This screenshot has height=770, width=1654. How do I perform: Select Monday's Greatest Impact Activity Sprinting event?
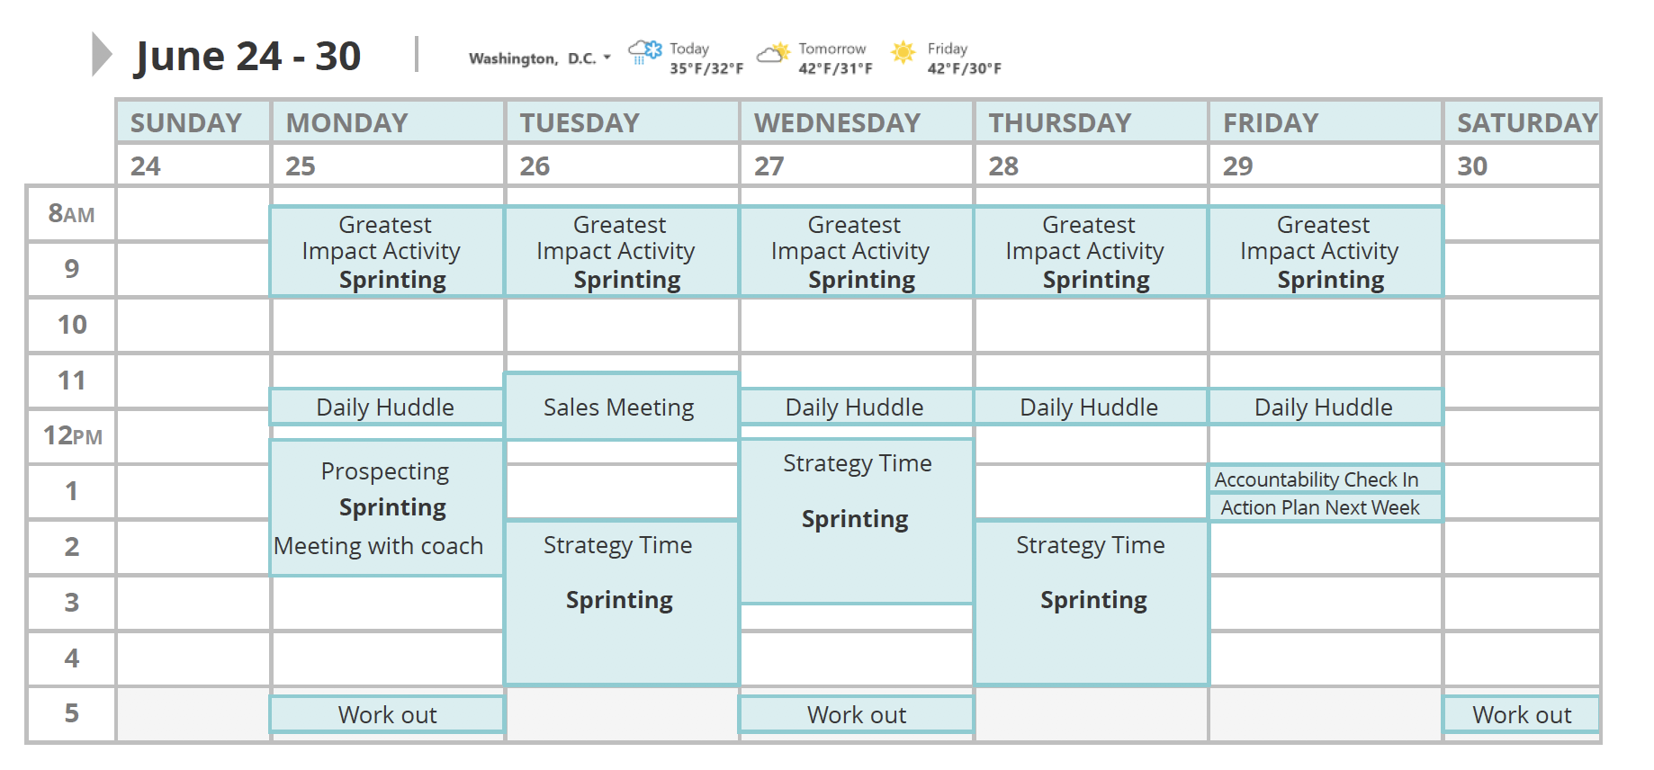point(385,252)
